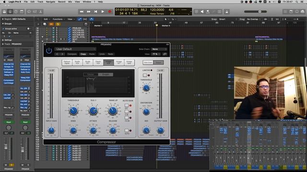Viewport: 307px width, 172px height.
Task: Open the Loop Browser button
Action: [x=297, y=11]
